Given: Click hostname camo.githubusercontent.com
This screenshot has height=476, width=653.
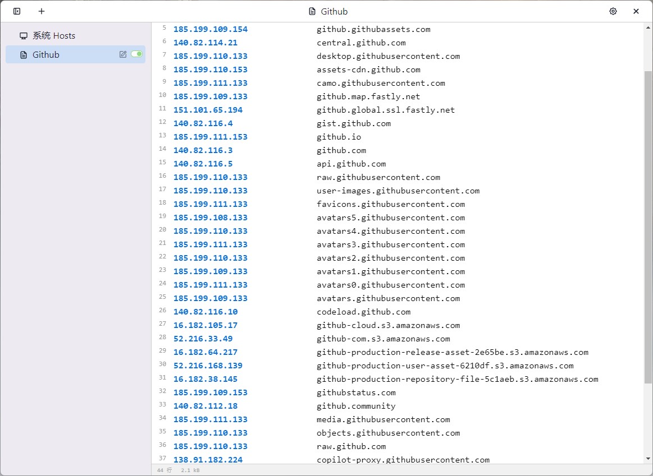Looking at the screenshot, I should click(x=381, y=83).
